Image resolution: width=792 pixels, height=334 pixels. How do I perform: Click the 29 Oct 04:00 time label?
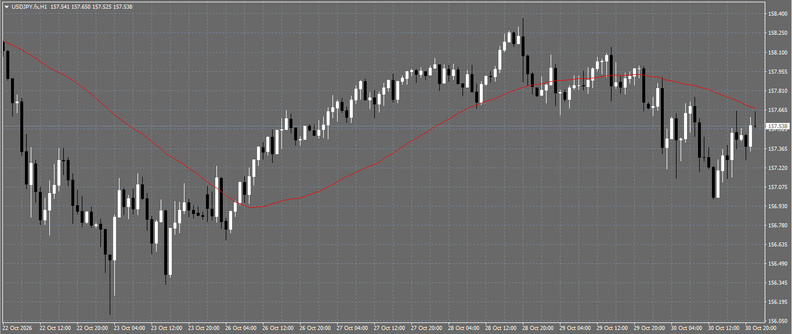575,328
